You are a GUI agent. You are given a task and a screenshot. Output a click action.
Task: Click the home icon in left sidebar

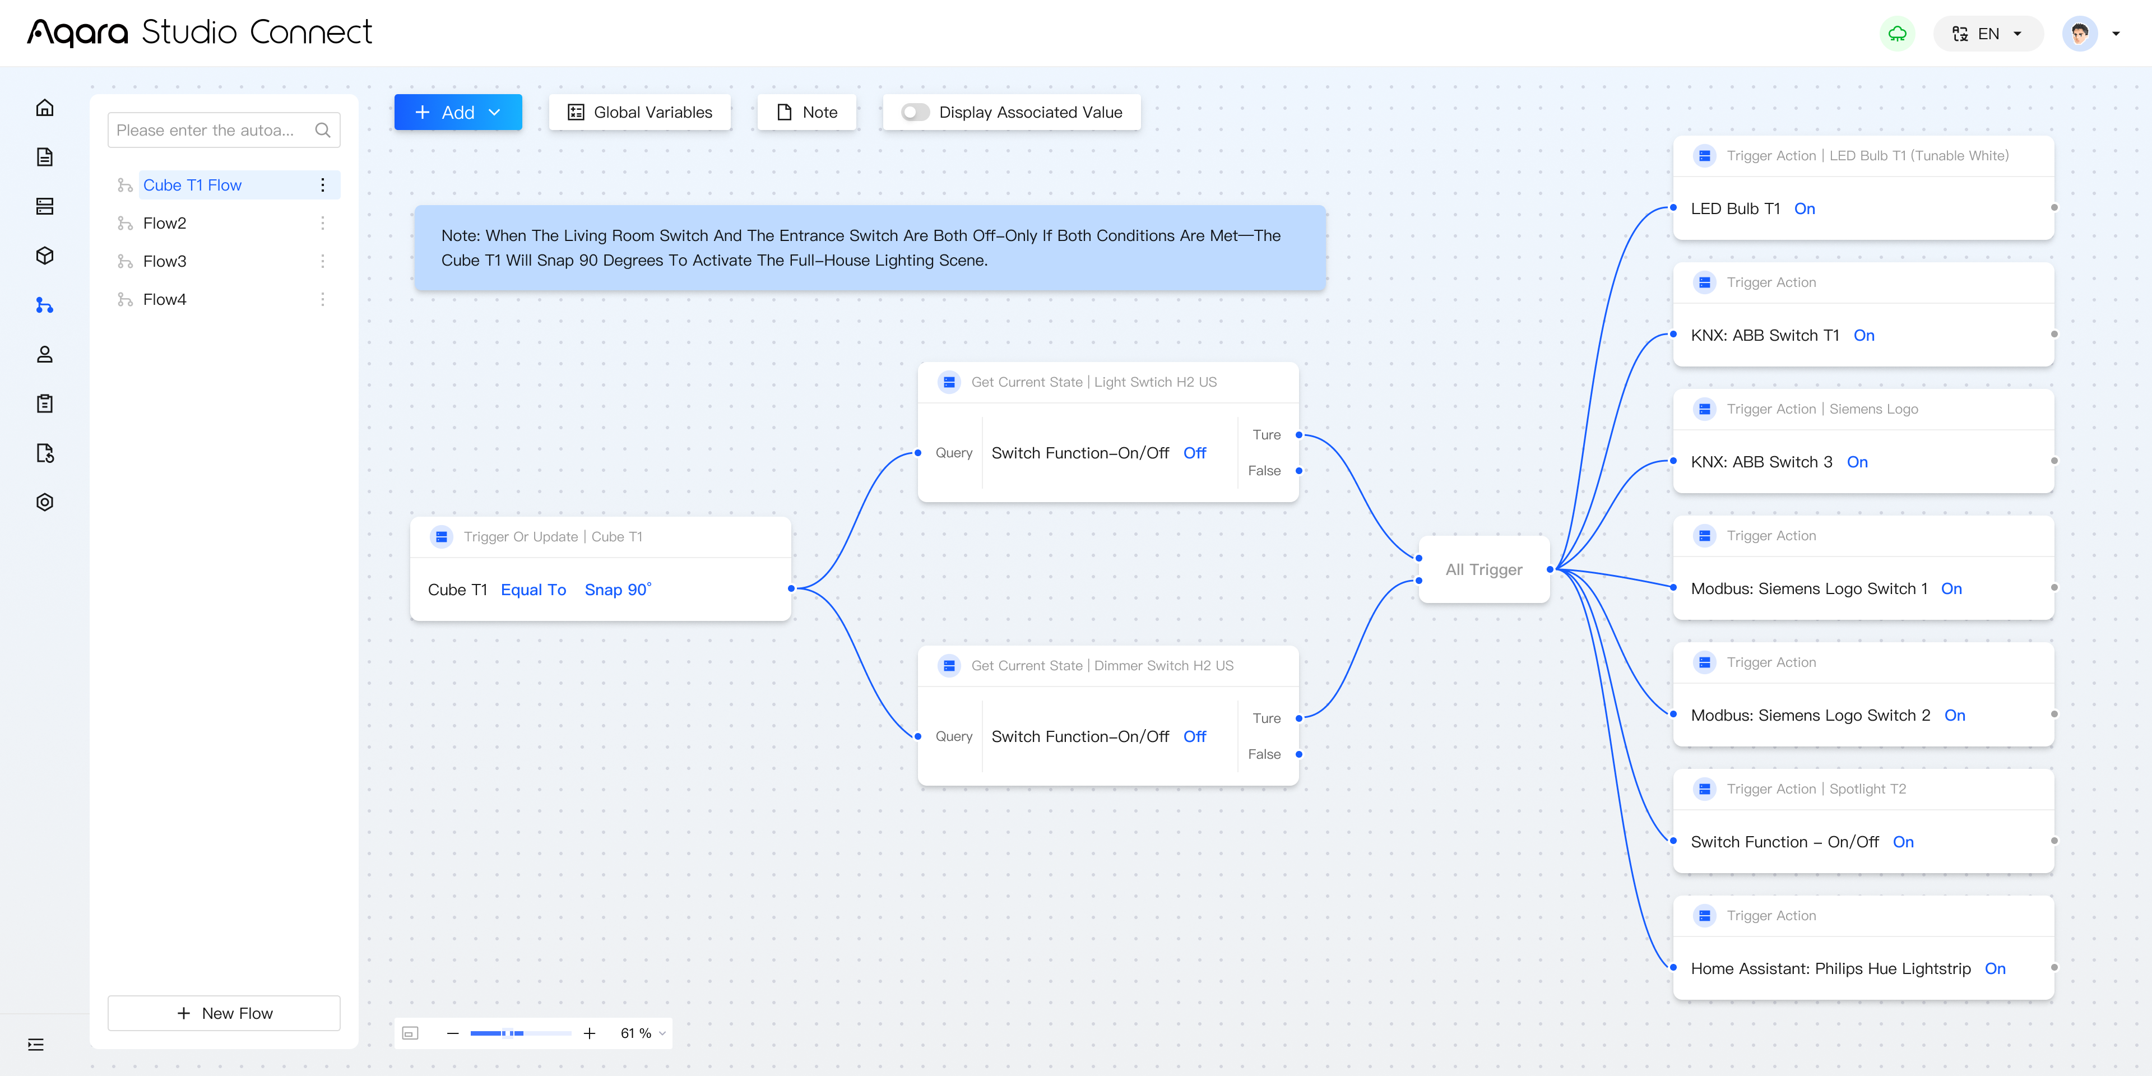(45, 108)
